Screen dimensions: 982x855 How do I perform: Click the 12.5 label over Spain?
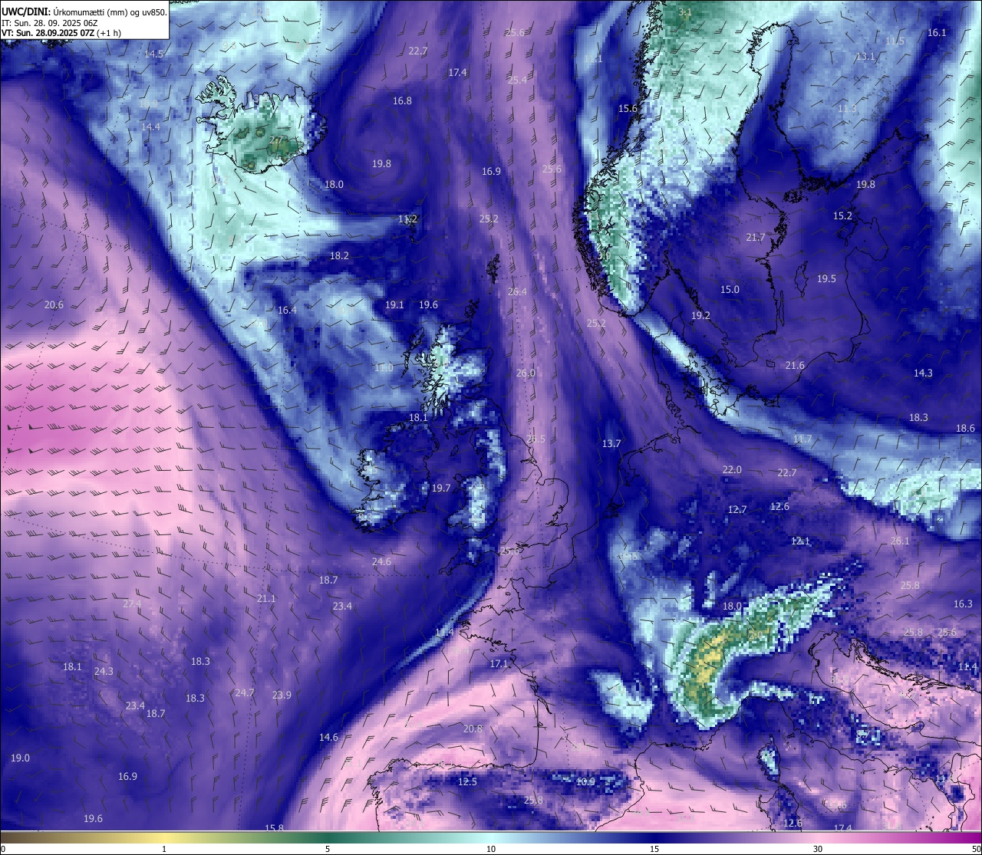click(x=467, y=781)
